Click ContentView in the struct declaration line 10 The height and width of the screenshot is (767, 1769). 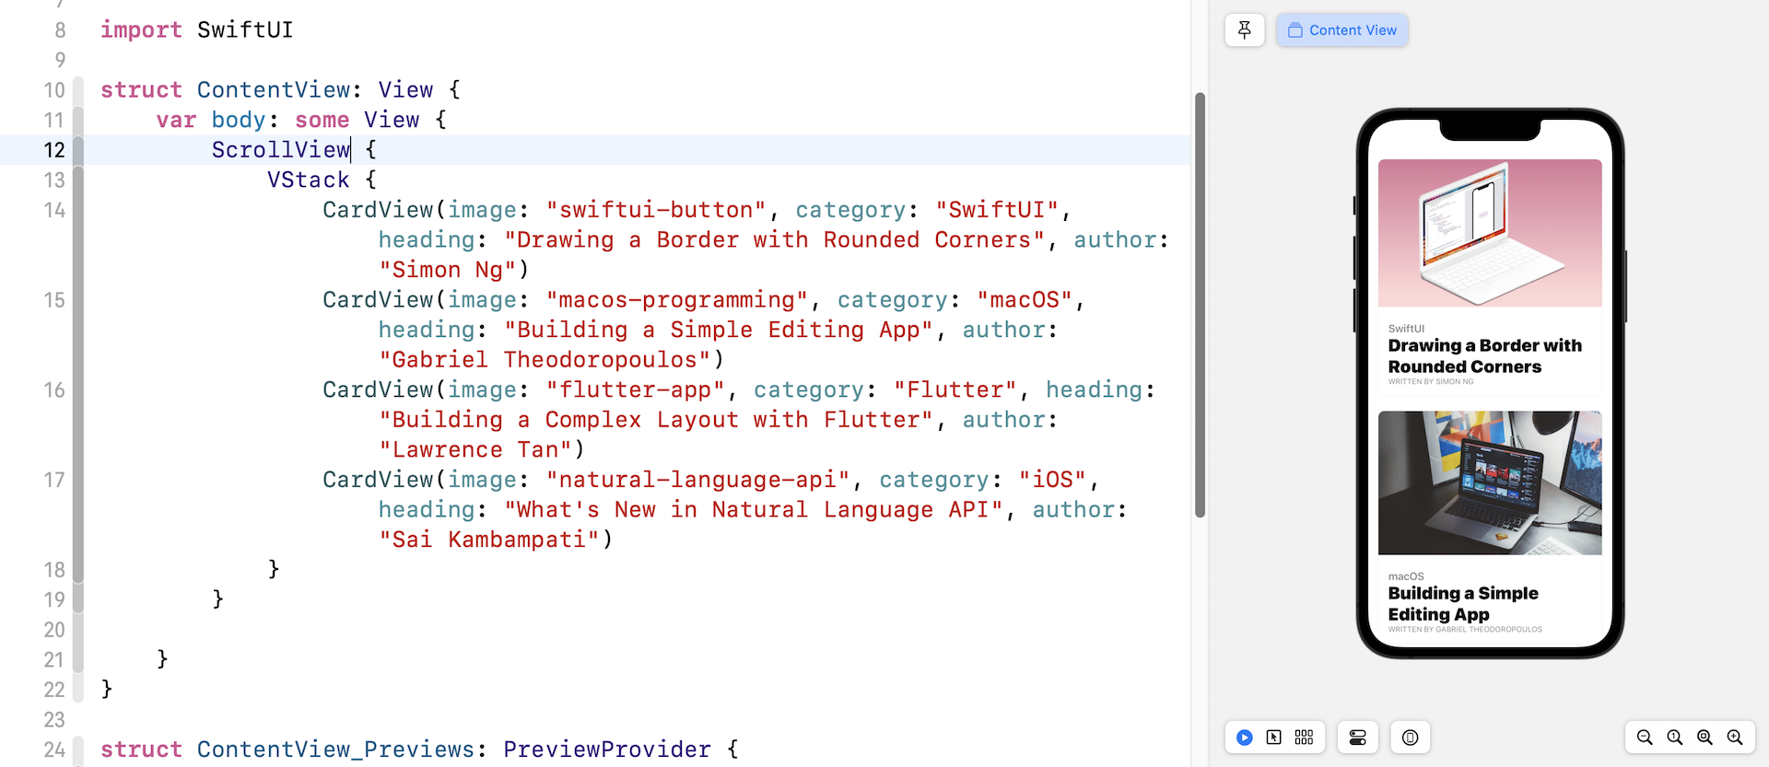pyautogui.click(x=274, y=90)
